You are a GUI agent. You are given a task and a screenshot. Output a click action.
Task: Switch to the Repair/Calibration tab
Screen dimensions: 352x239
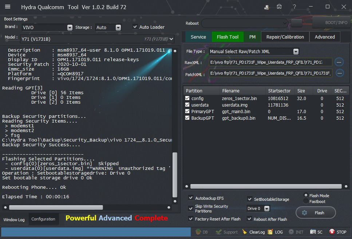click(285, 37)
